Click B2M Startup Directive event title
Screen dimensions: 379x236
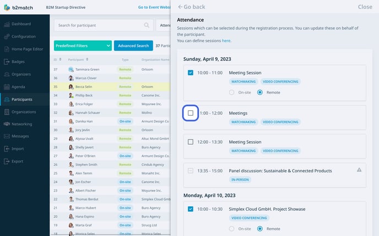tap(66, 7)
